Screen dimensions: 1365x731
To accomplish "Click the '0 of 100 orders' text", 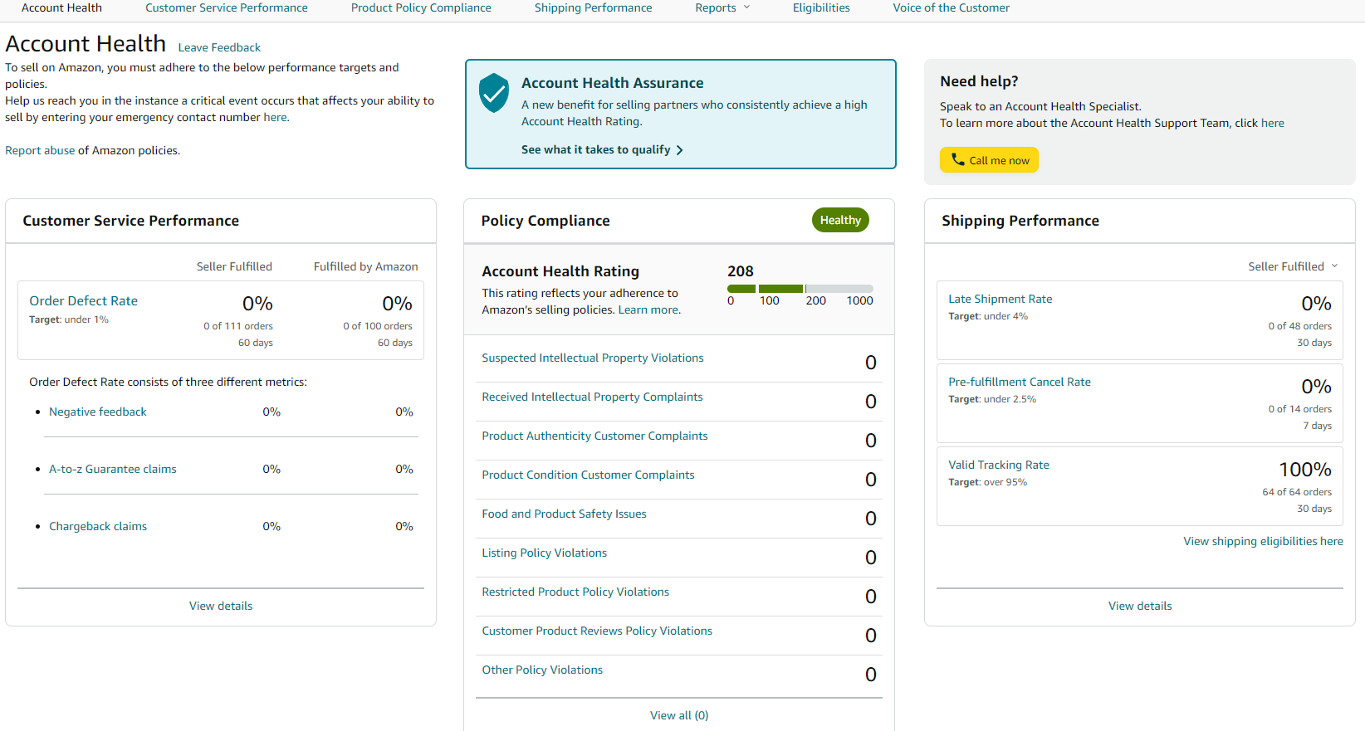I will (x=378, y=326).
